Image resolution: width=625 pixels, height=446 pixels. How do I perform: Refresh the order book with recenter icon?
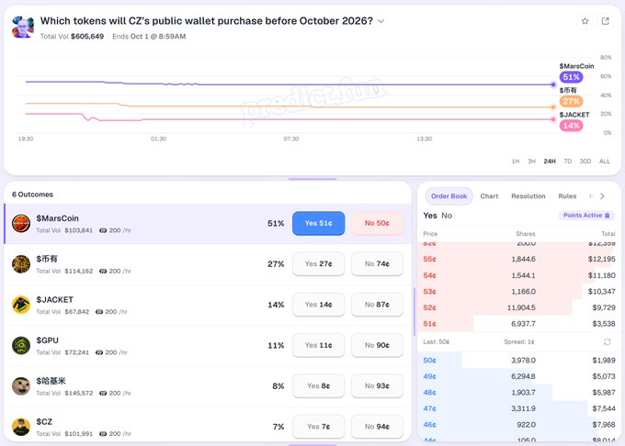pos(607,341)
